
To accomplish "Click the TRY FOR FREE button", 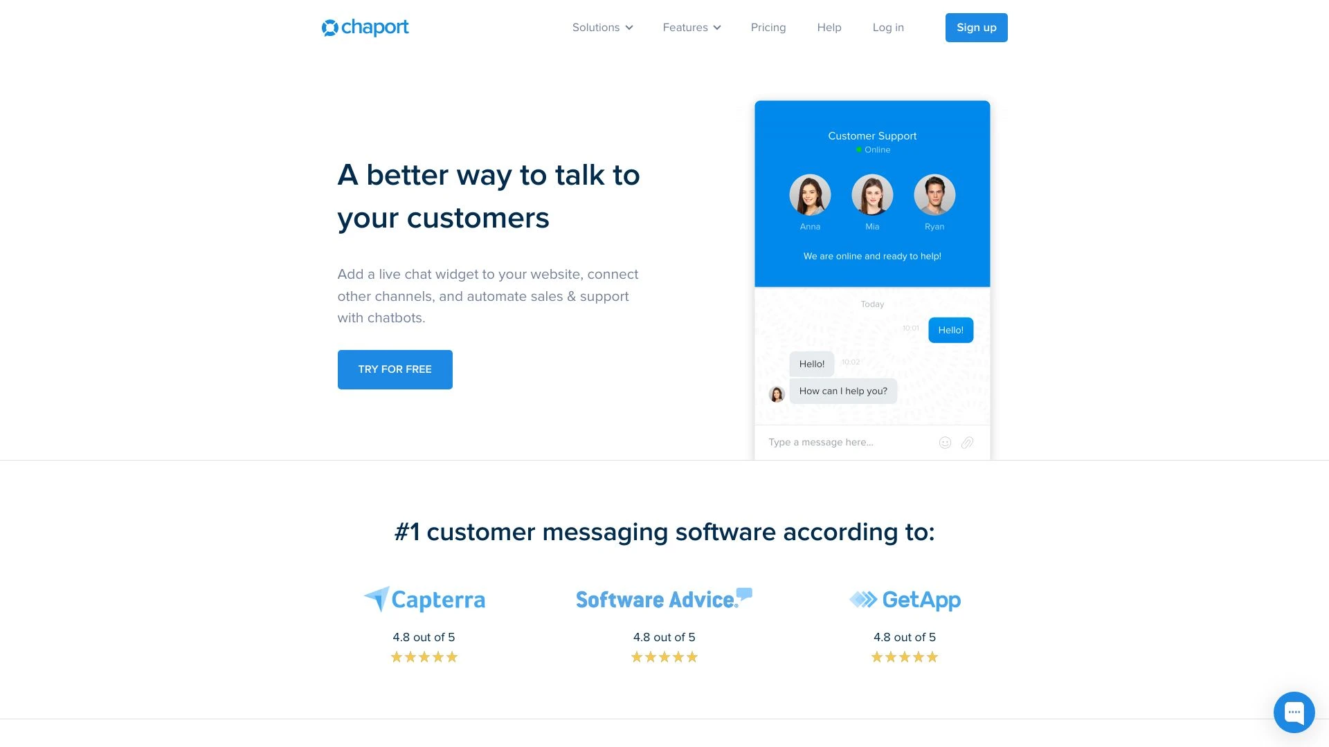I will 395,369.
